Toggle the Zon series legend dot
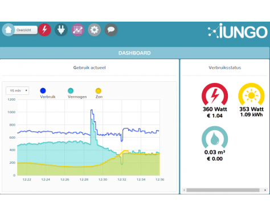This screenshot has height=216, width=270. click(x=99, y=90)
